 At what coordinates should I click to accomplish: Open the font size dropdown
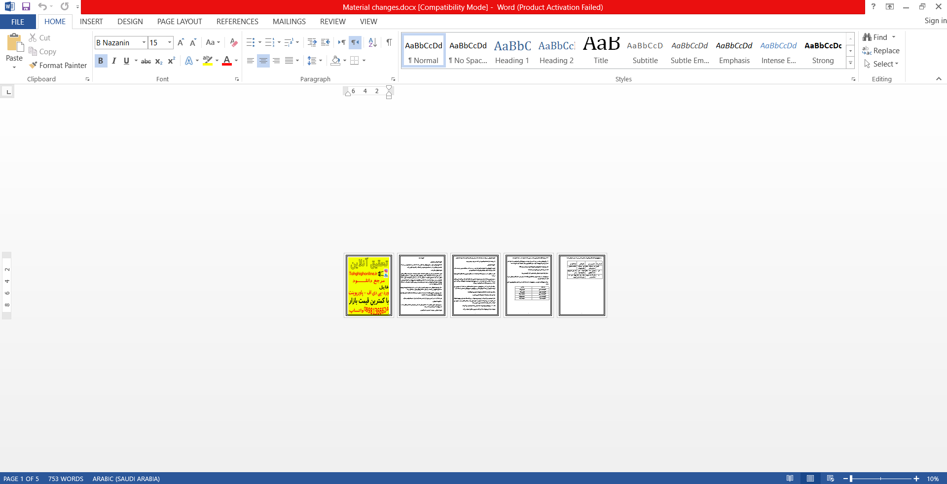170,42
